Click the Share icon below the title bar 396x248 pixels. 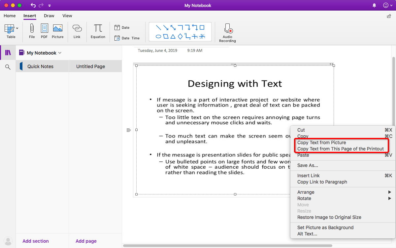click(x=389, y=16)
